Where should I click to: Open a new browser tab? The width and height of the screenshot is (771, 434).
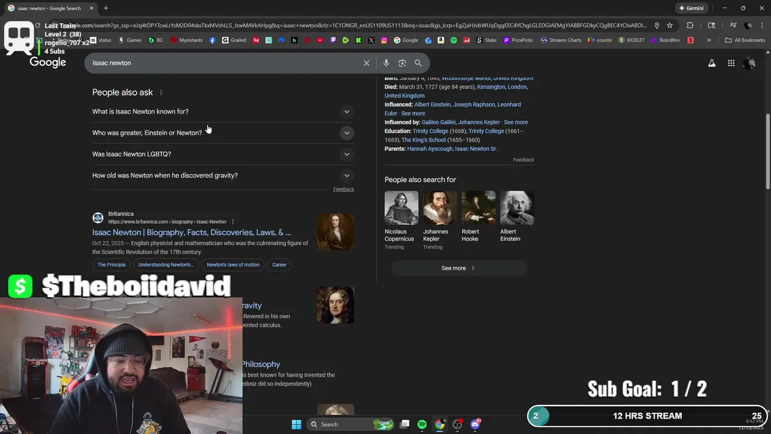click(x=105, y=8)
